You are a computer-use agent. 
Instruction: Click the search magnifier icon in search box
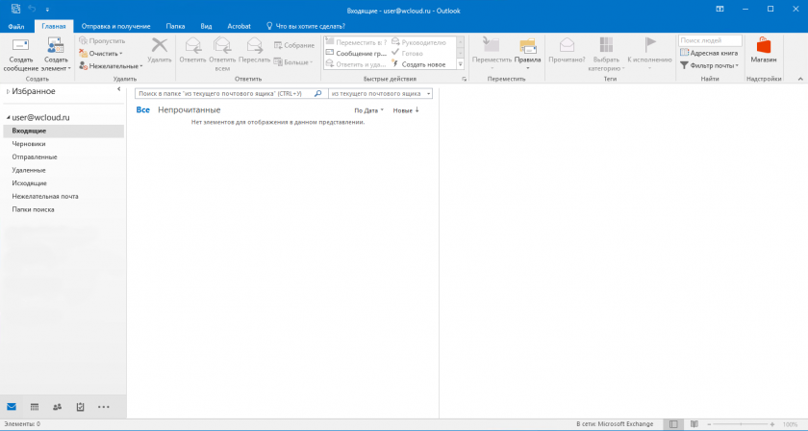click(x=318, y=94)
